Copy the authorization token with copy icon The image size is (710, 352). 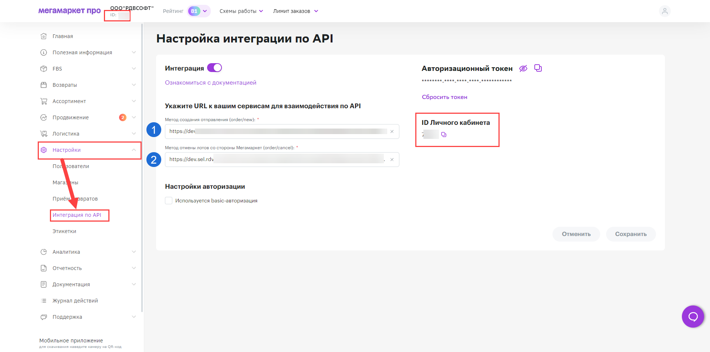[x=538, y=68]
